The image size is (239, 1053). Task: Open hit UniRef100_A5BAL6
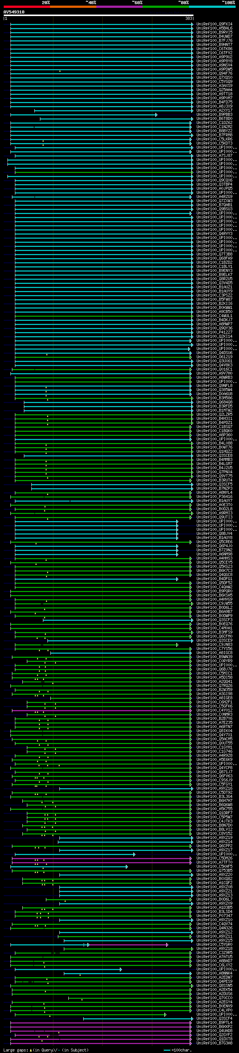(x=214, y=28)
